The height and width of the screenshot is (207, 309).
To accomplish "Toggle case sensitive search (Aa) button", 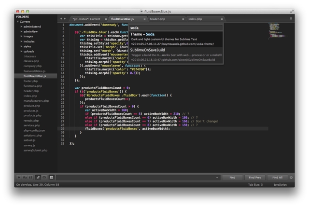I will [x=25, y=178].
